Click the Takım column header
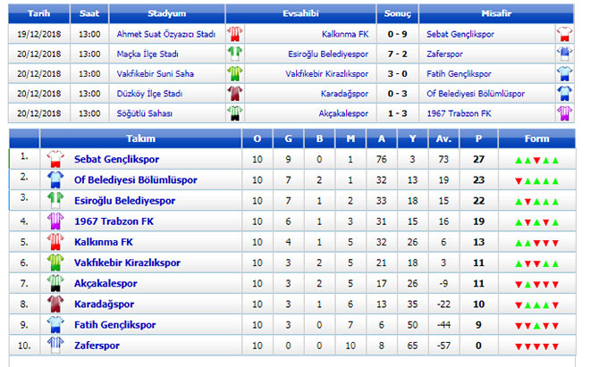The width and height of the screenshot is (599, 367). tap(140, 138)
